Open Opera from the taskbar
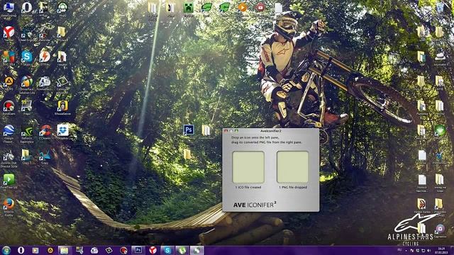Image resolution: width=454 pixels, height=255 pixels. point(21,250)
